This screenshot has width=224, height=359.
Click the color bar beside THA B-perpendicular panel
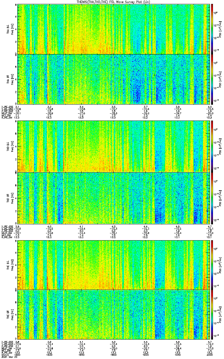212,29
